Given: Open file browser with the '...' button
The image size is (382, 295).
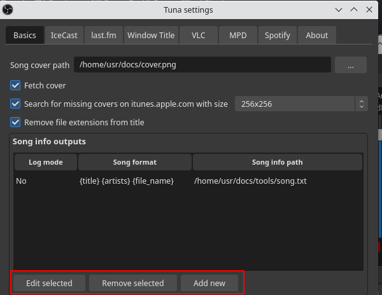Looking at the screenshot, I should pos(351,65).
